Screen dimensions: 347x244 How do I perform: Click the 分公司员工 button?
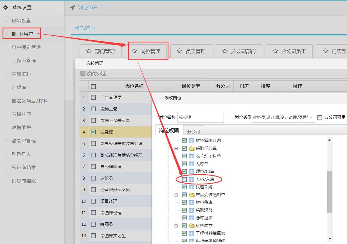(x=289, y=51)
